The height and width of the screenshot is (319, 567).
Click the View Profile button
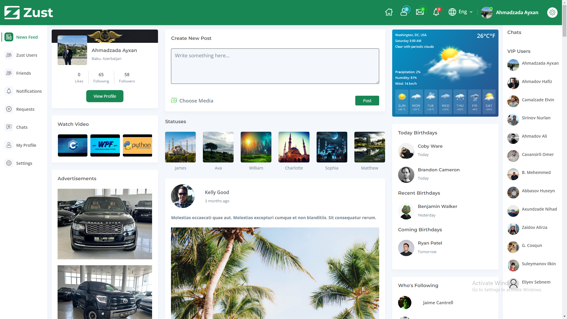click(x=105, y=96)
